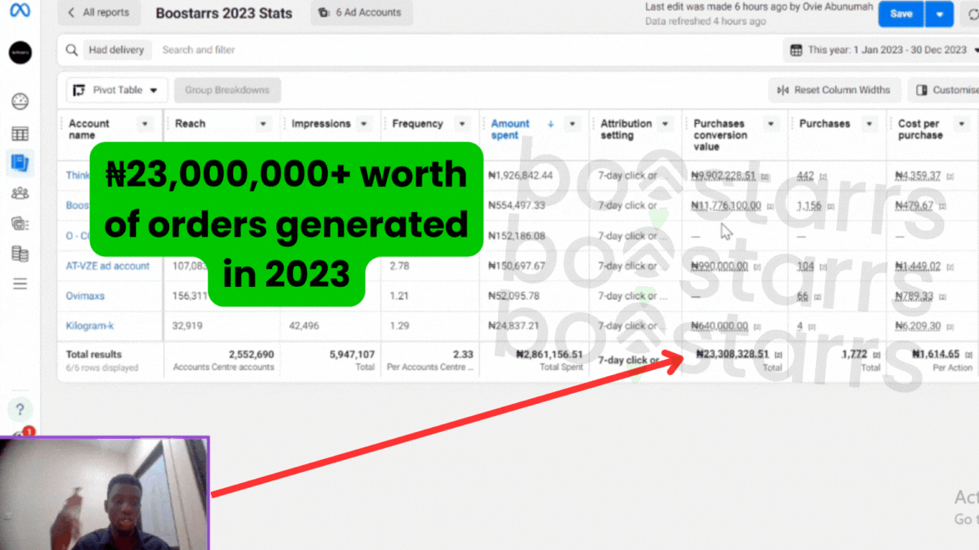The height and width of the screenshot is (550, 979).
Task: Open the Frequency column menu arrow
Action: (x=462, y=124)
